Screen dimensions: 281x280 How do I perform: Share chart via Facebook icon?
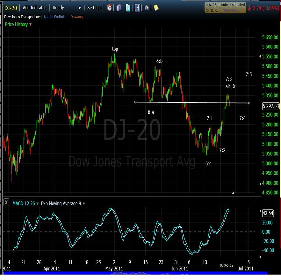(x=137, y=8)
